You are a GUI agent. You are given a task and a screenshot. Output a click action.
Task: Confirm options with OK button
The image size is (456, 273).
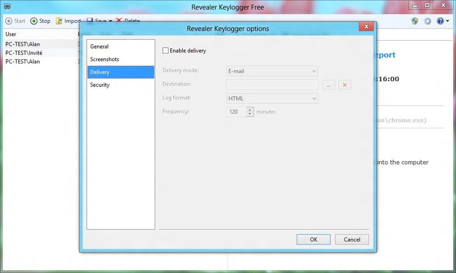[313, 240]
